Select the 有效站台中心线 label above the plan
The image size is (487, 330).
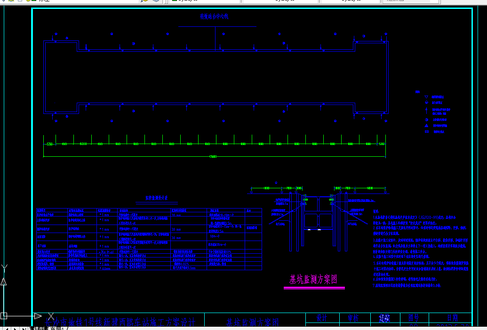click(214, 16)
